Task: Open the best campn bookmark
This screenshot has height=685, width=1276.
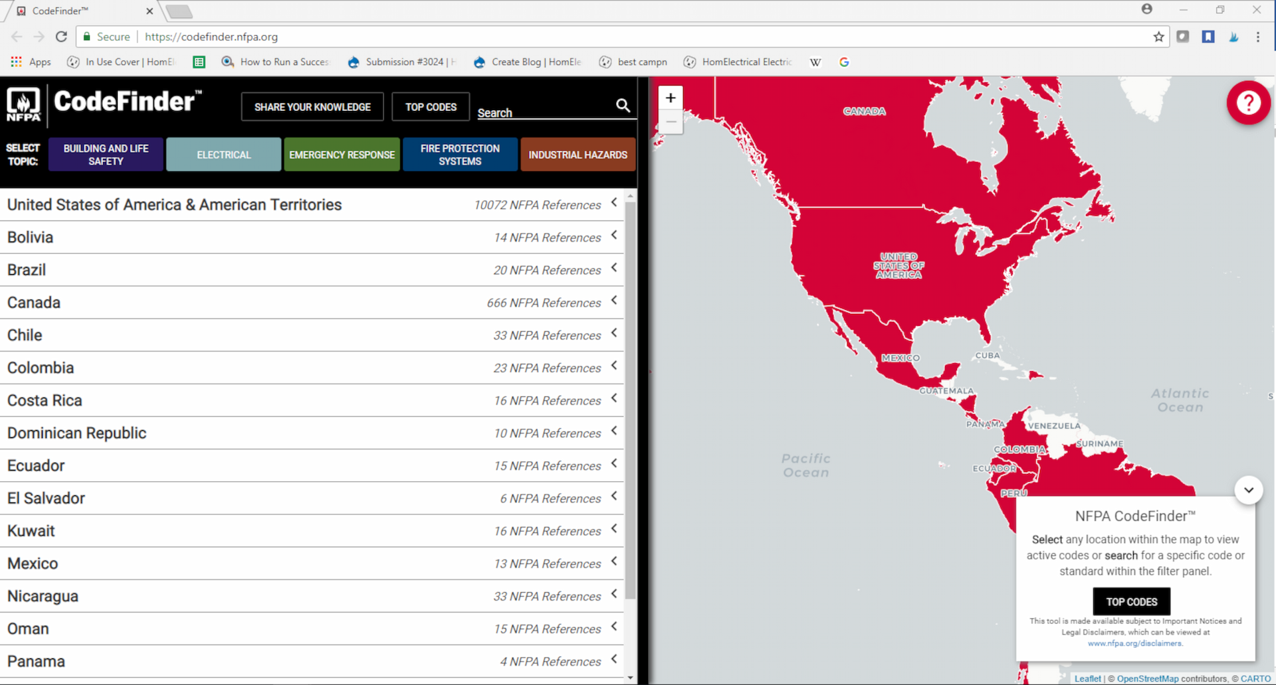Action: pos(633,62)
